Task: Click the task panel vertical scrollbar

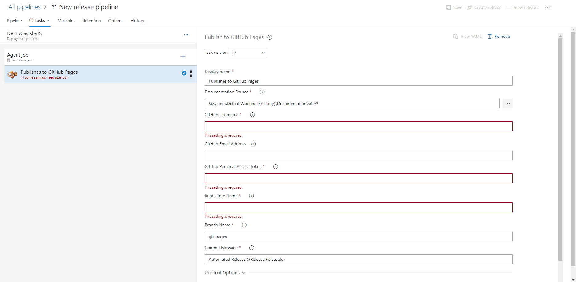Action: 560,150
